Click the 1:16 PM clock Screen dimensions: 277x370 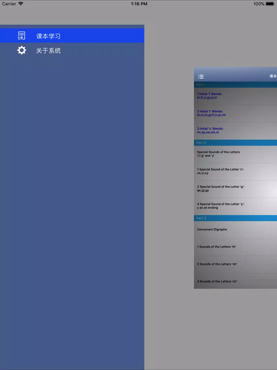(x=139, y=4)
